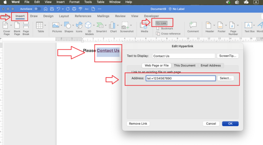Expand the Undo history dropdown arrow
The width and height of the screenshot is (263, 145).
coord(63,9)
